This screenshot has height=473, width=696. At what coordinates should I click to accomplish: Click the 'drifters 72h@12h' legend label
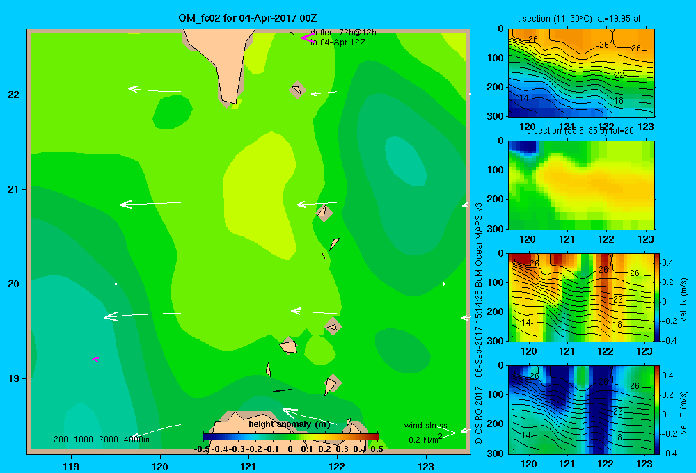[x=343, y=33]
